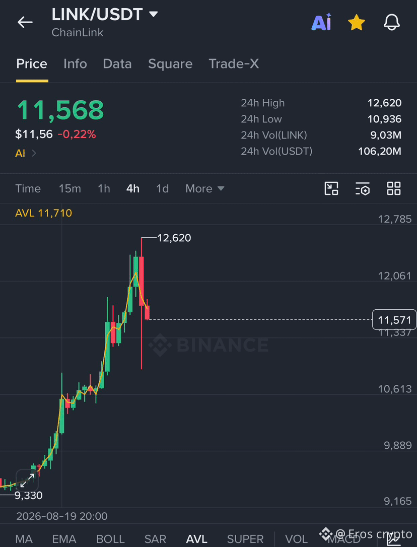Image resolution: width=417 pixels, height=547 pixels.
Task: Enable the SUPER indicator
Action: [x=245, y=539]
